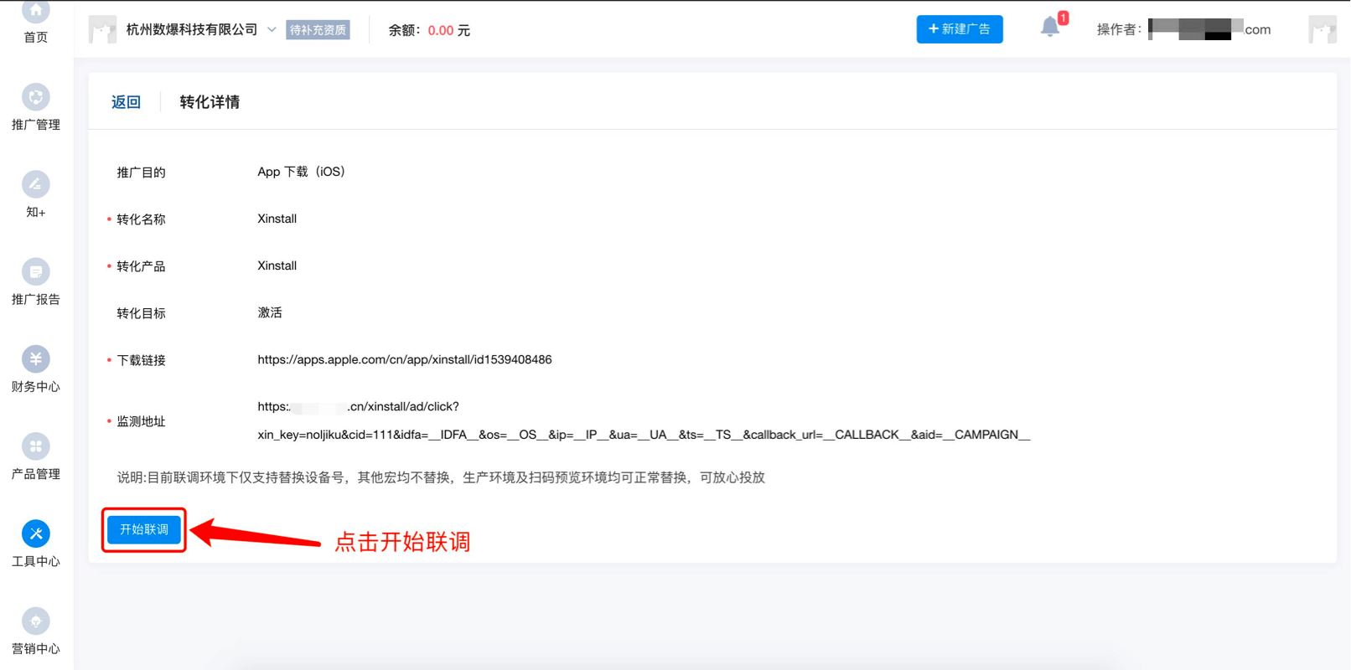Go to 首页 home icon in sidebar
The image size is (1351, 670).
(x=35, y=10)
